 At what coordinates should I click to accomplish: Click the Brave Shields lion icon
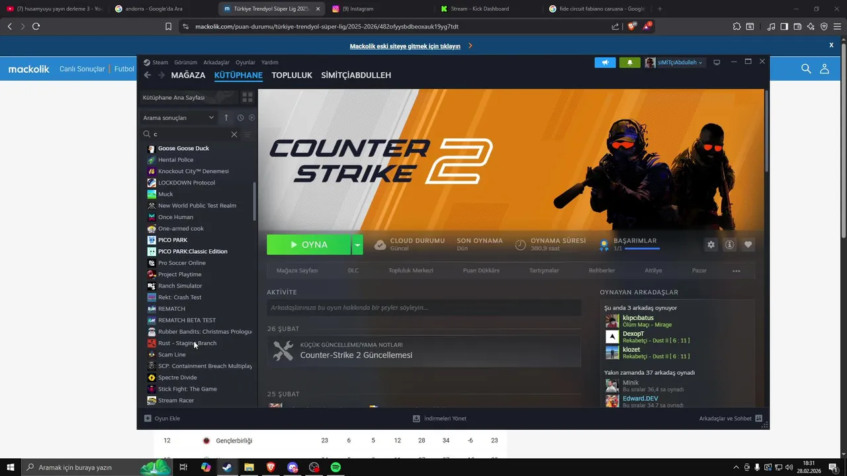(x=632, y=26)
